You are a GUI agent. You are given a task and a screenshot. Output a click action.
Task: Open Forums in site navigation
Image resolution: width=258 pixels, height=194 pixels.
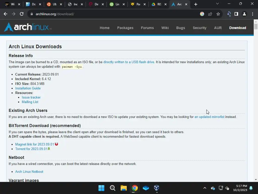point(147,28)
